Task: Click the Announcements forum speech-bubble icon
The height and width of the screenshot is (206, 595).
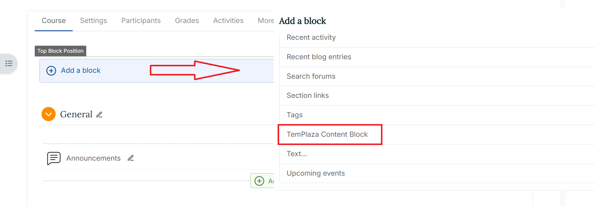Action: coord(53,158)
